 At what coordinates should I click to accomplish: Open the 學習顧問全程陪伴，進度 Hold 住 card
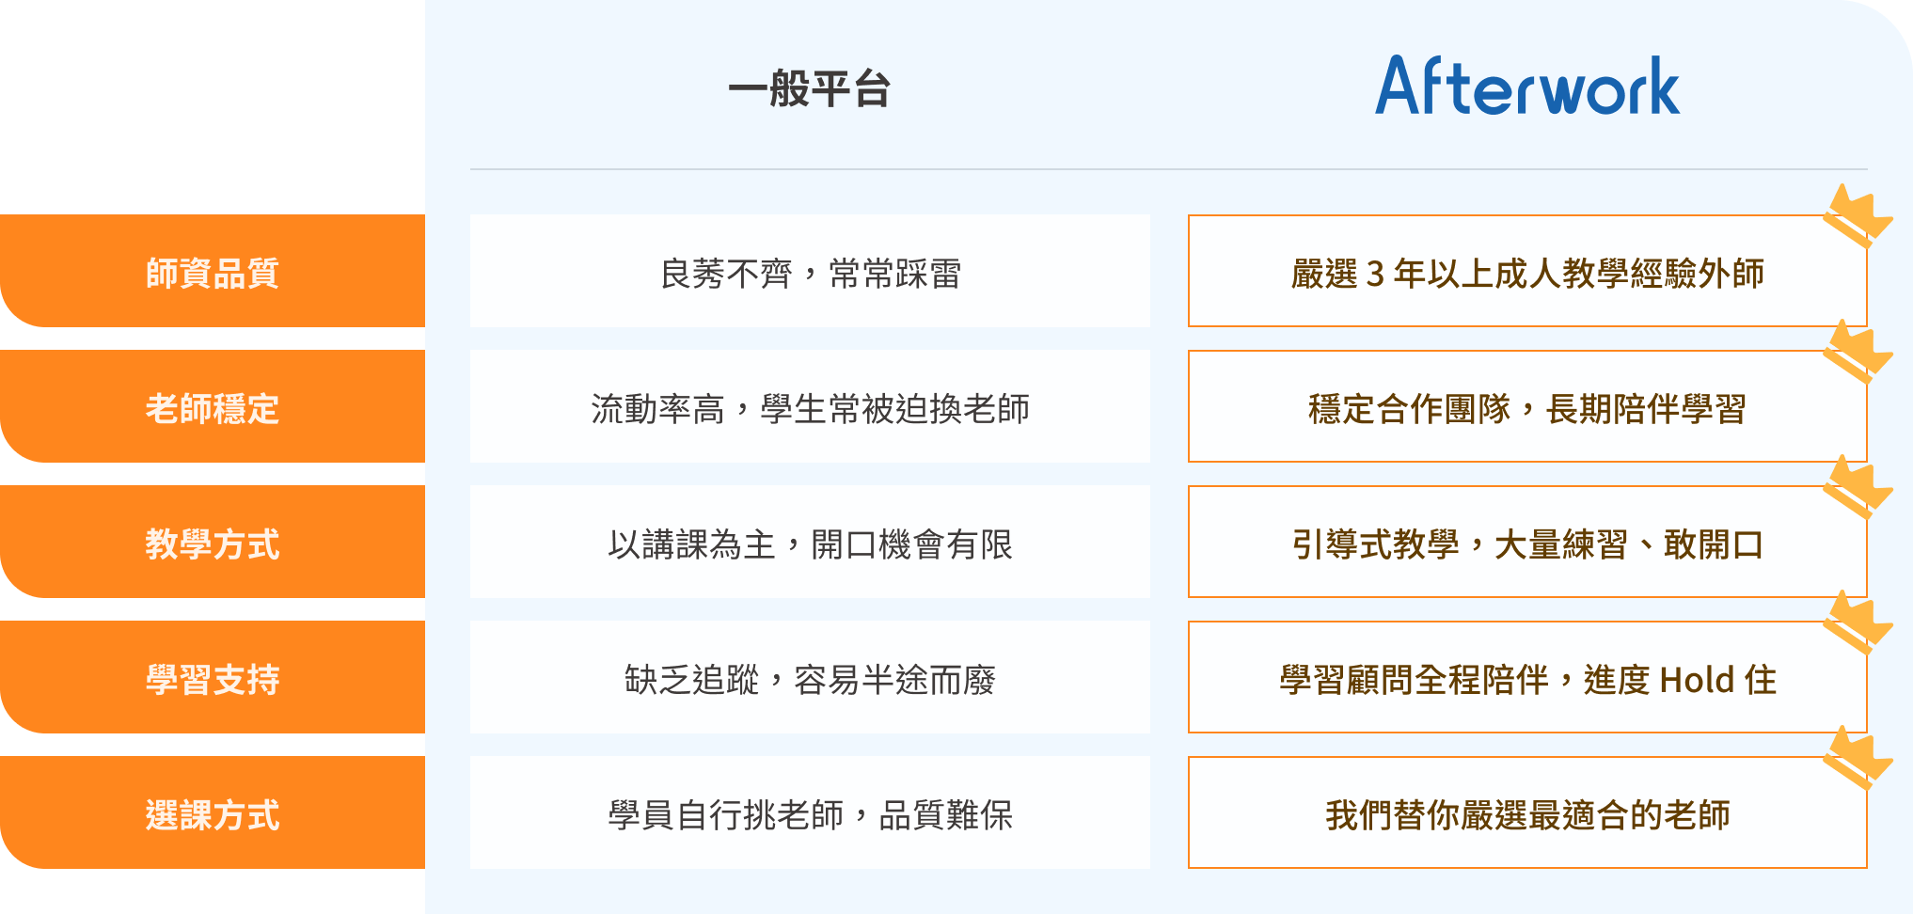(1526, 678)
